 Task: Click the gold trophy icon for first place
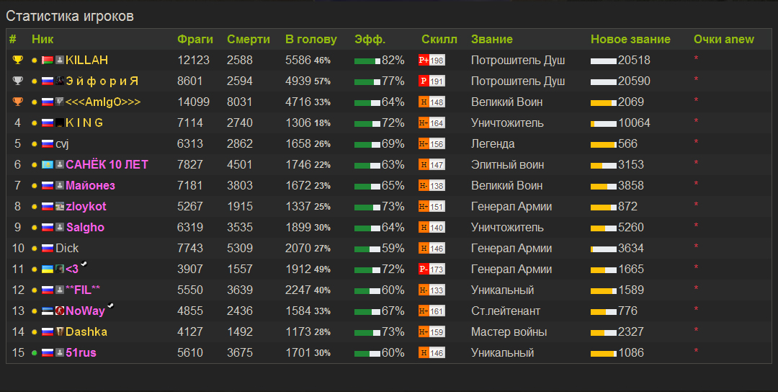18,60
